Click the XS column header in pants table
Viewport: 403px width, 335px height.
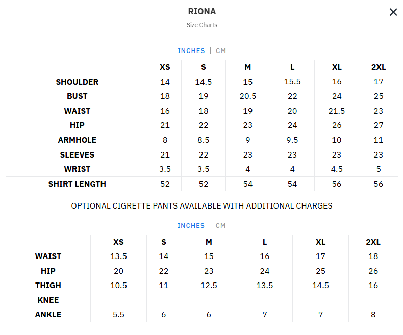tap(118, 242)
